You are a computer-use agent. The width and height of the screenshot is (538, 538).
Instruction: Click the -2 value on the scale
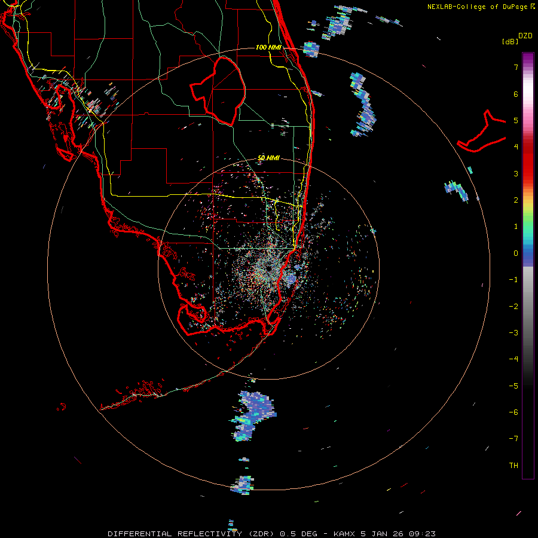point(513,307)
